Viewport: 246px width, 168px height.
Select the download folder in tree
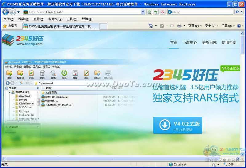(23, 96)
